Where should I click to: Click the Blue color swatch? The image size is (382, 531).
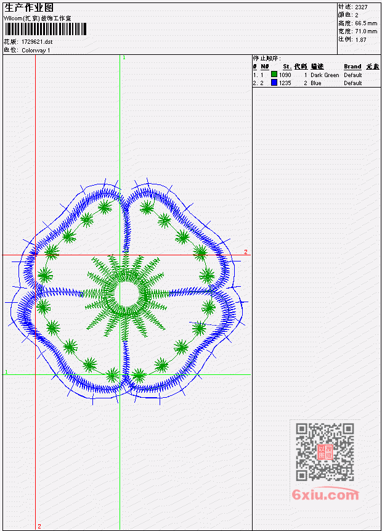pyautogui.click(x=274, y=82)
